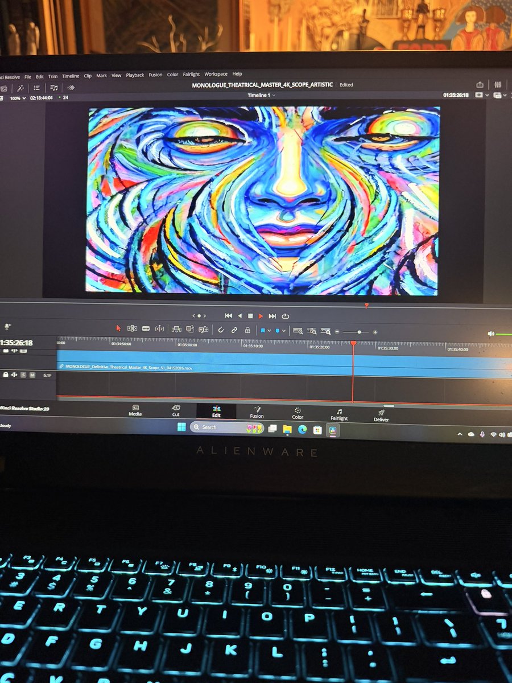The width and height of the screenshot is (512, 683).
Task: Open the Trim menu
Action: [x=53, y=76]
